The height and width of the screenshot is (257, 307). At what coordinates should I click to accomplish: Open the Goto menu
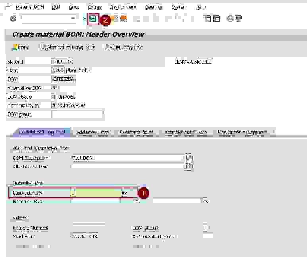click(x=74, y=7)
